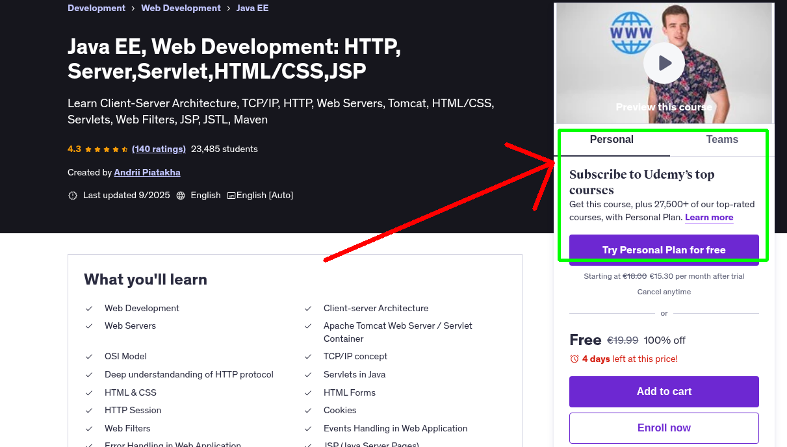Select the Personal tab

pyautogui.click(x=612, y=140)
